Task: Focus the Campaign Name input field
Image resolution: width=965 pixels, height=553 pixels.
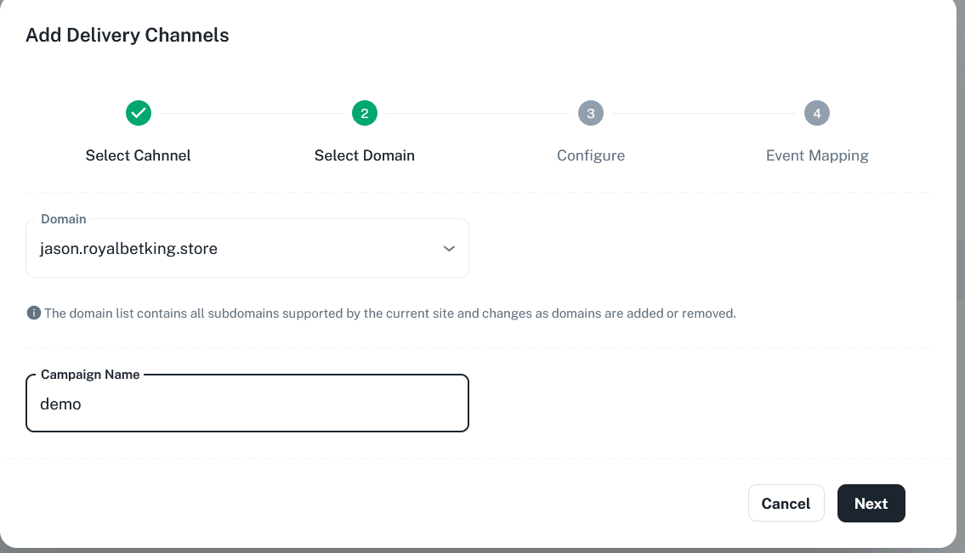Action: coord(247,404)
